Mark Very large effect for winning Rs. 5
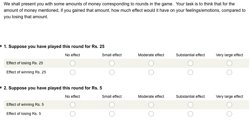 (229, 105)
